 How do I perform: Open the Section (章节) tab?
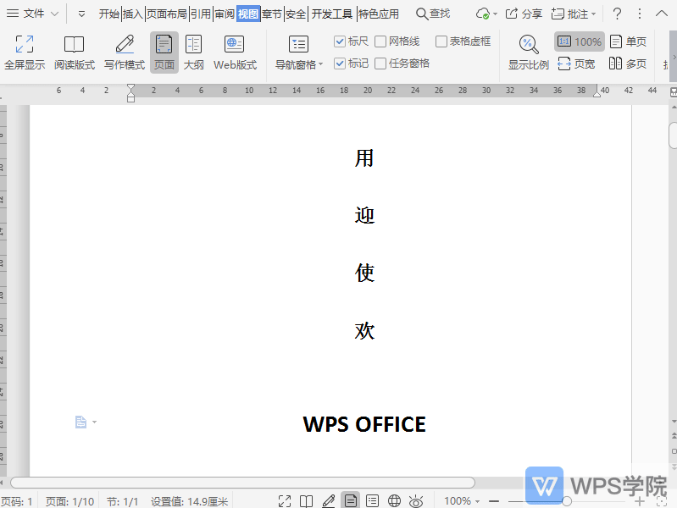pyautogui.click(x=272, y=14)
